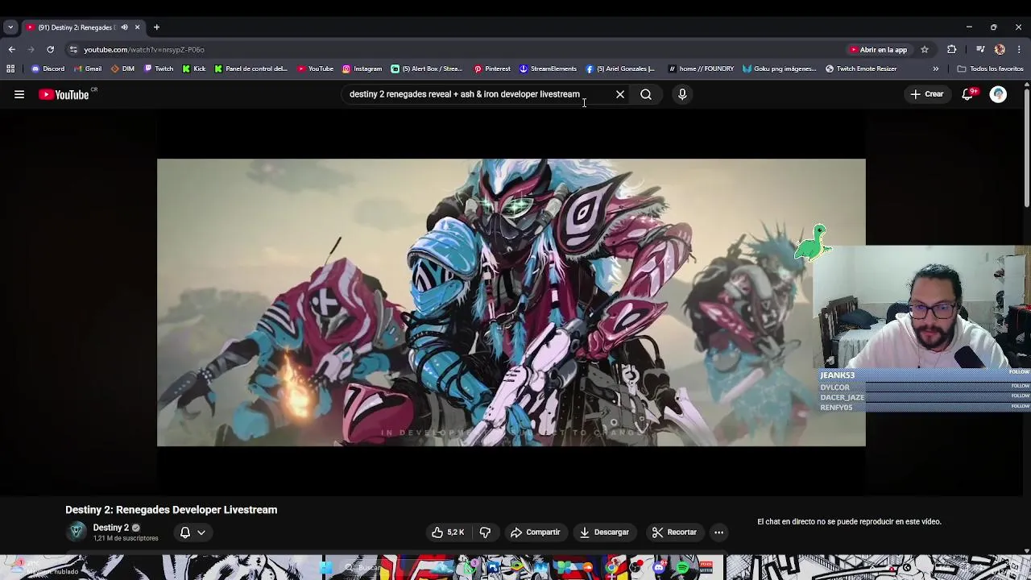Open the Twitch bookmark

coord(158,68)
